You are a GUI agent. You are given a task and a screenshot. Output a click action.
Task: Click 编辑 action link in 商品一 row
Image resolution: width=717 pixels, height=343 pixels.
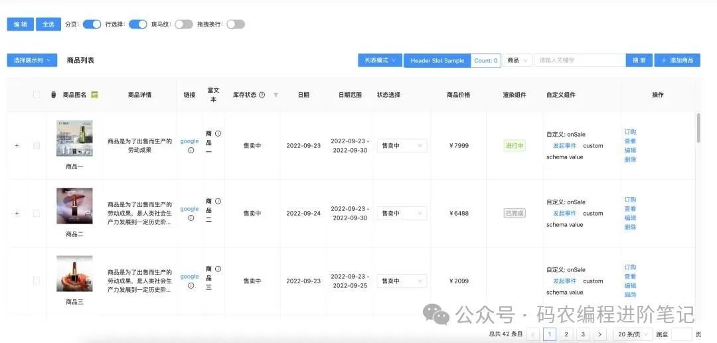tap(630, 150)
